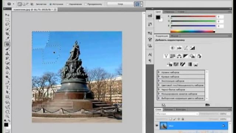Screen dimensions: 236x133
Task: Add a Photo Filter adjustment
Action: click(192, 56)
